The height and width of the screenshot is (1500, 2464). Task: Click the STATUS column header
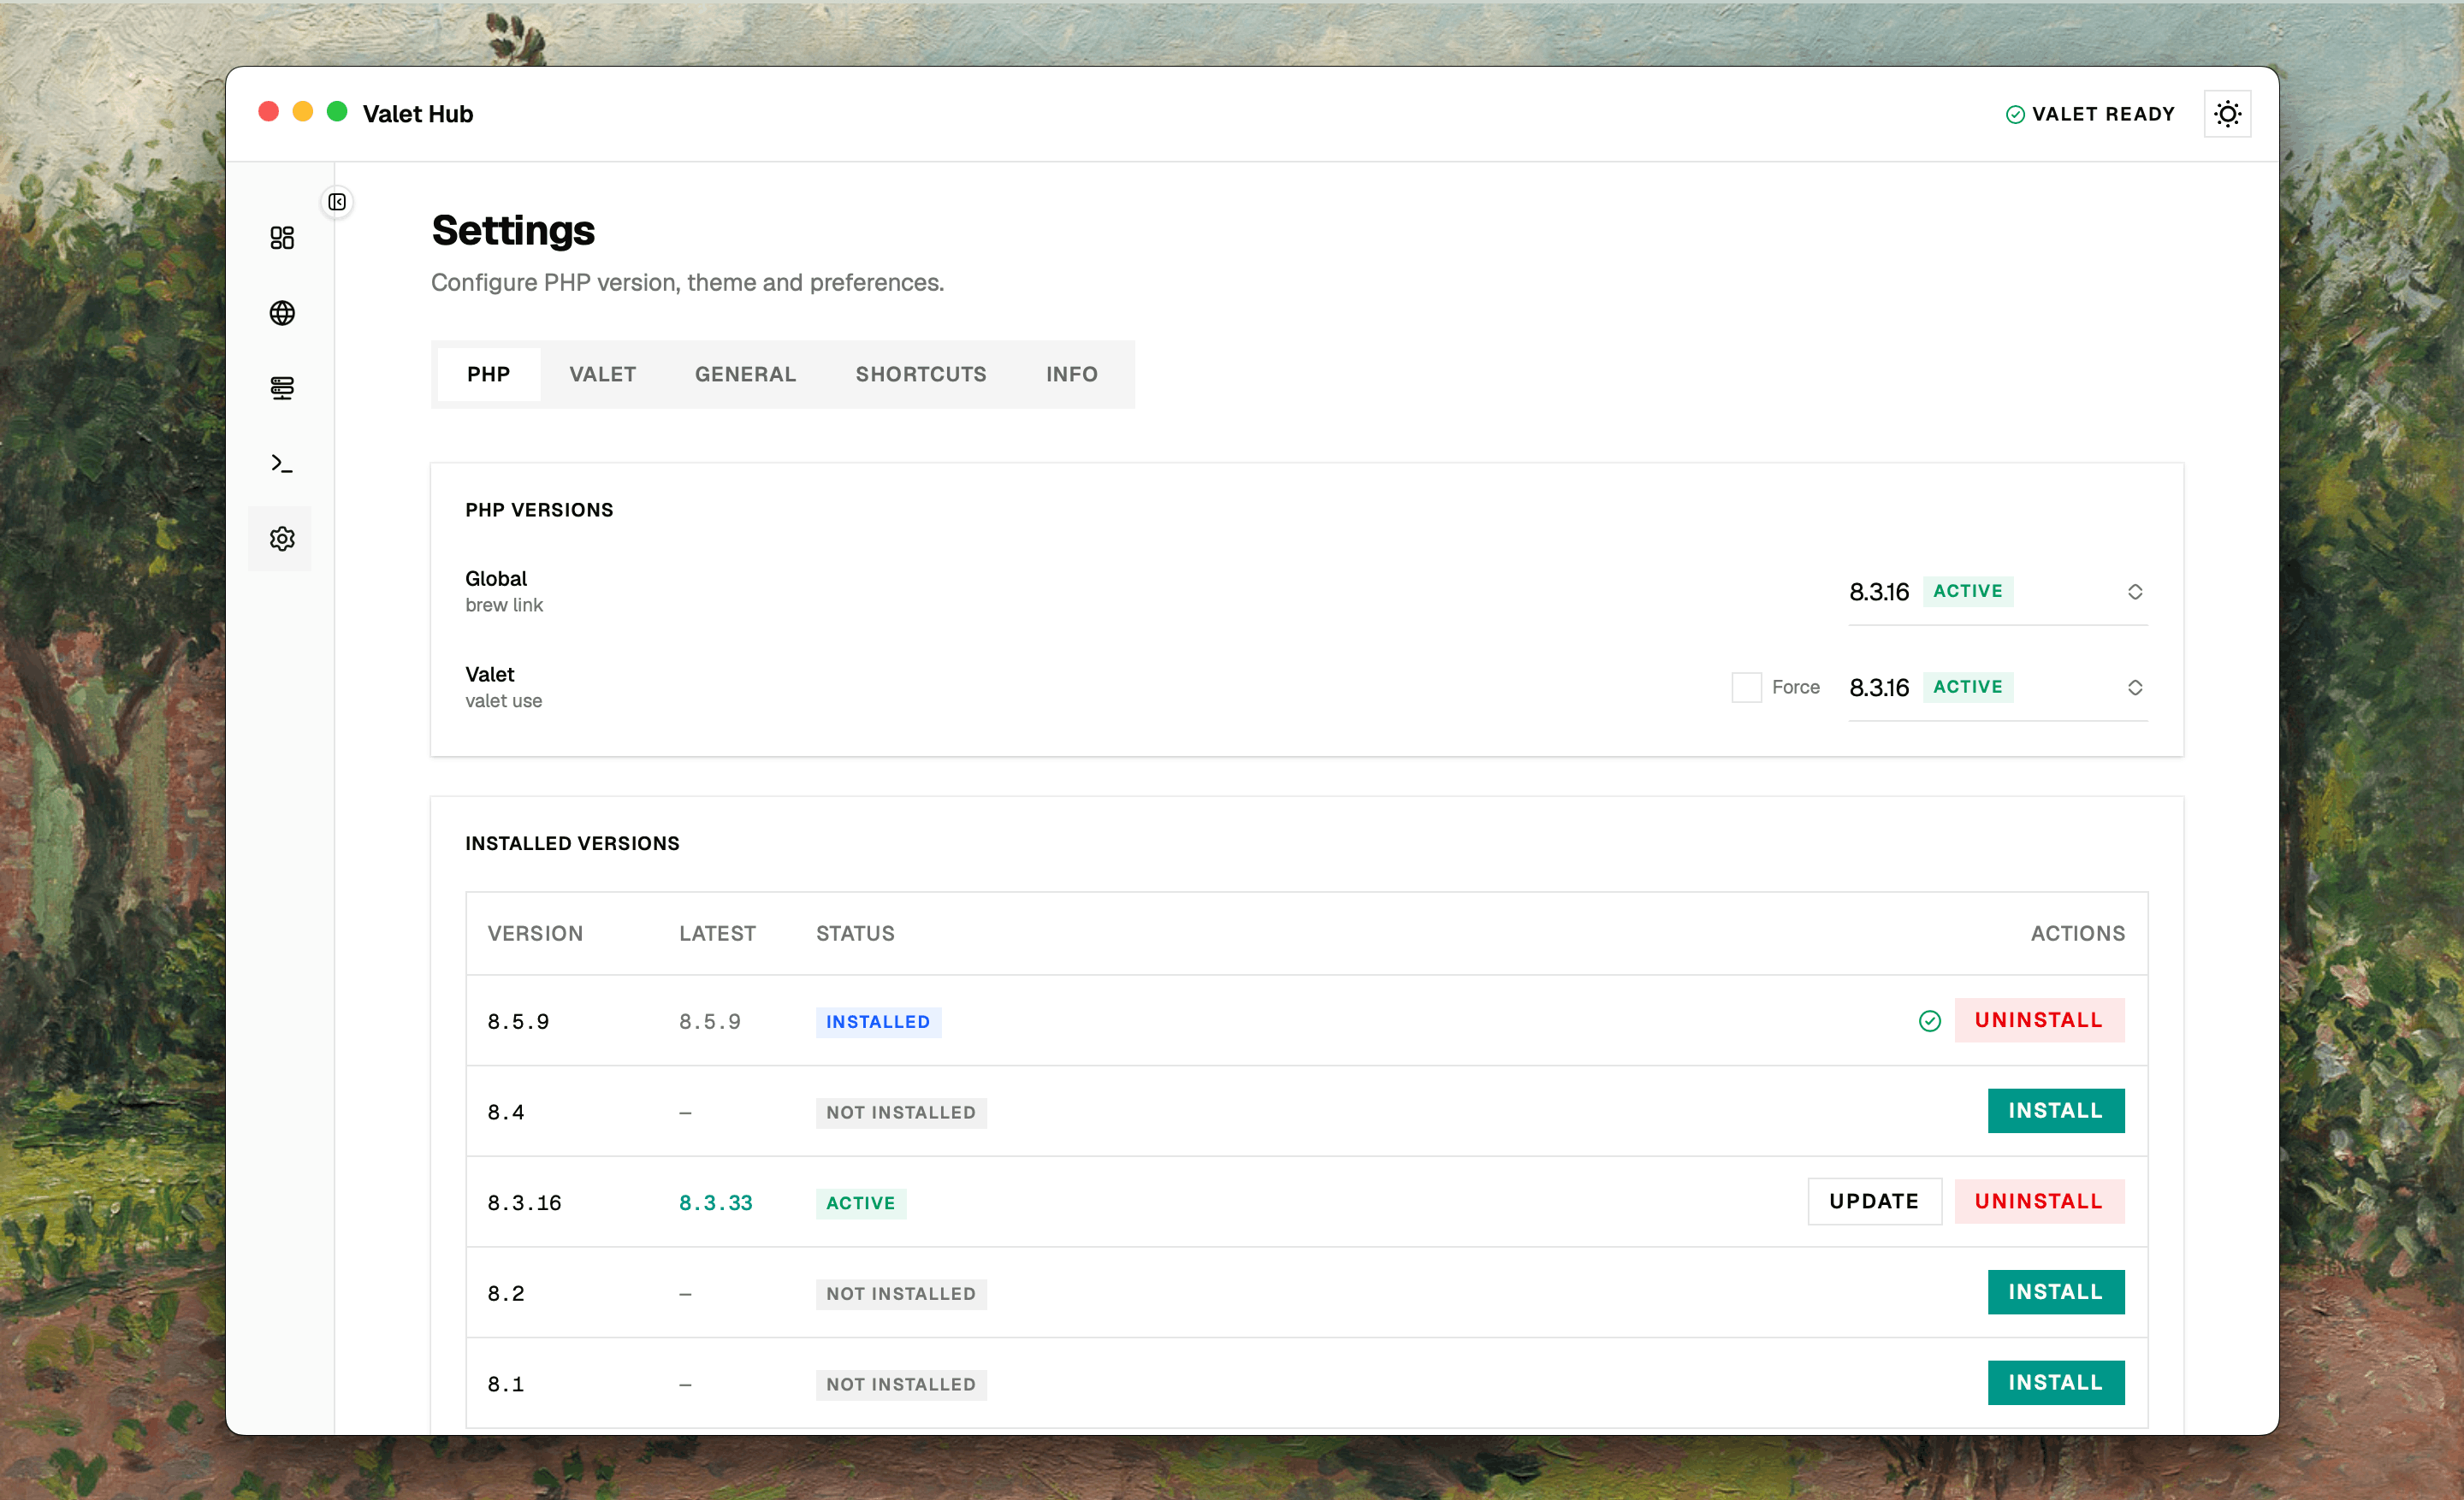click(855, 933)
